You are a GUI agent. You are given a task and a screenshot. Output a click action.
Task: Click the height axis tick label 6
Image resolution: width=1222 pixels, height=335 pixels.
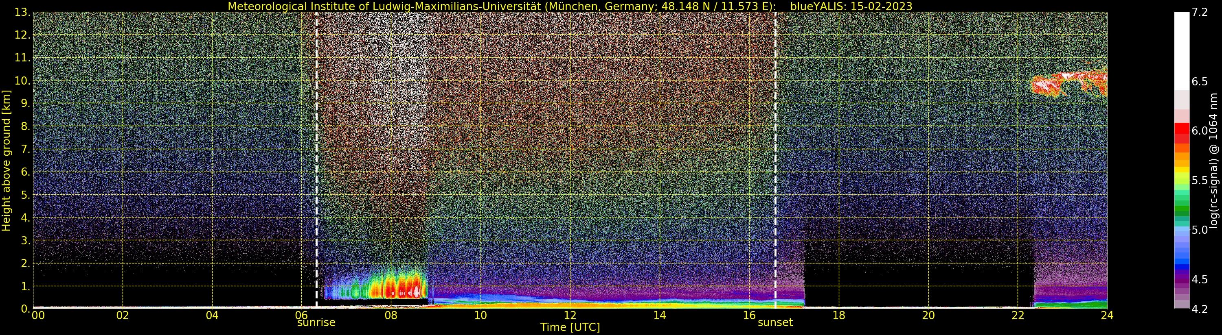click(26, 172)
